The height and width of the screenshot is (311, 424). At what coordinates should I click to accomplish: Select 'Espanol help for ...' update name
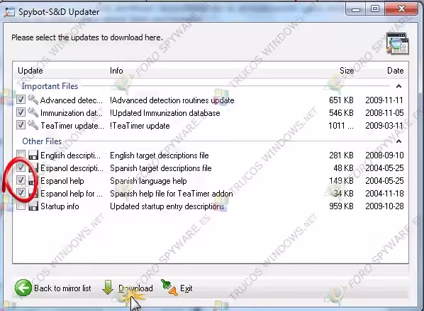click(x=72, y=194)
